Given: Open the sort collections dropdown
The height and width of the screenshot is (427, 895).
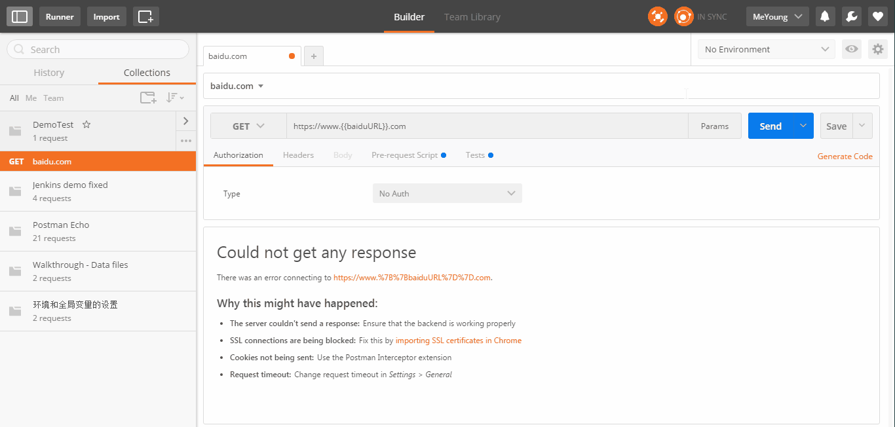Looking at the screenshot, I should pos(174,98).
